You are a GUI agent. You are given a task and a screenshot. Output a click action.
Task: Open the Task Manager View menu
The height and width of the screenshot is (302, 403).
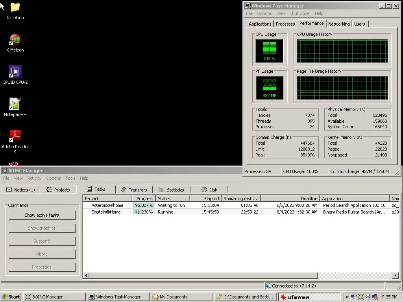(x=281, y=13)
